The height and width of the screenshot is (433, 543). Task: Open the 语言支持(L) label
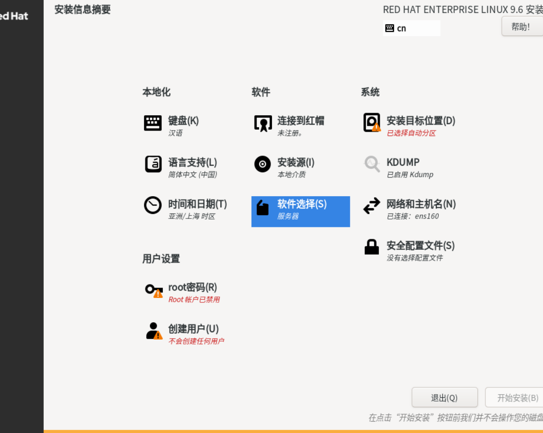(193, 162)
